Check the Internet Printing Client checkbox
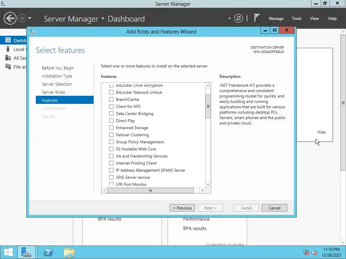The height and width of the screenshot is (259, 346). (112, 163)
